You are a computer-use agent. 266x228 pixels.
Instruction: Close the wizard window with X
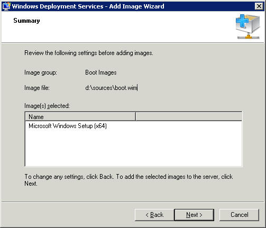[x=259, y=6]
